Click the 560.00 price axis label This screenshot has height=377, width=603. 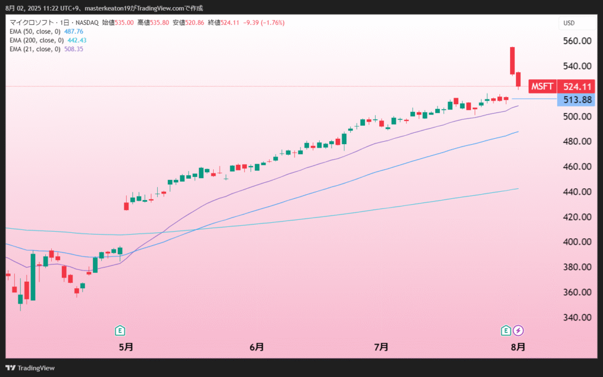point(577,41)
